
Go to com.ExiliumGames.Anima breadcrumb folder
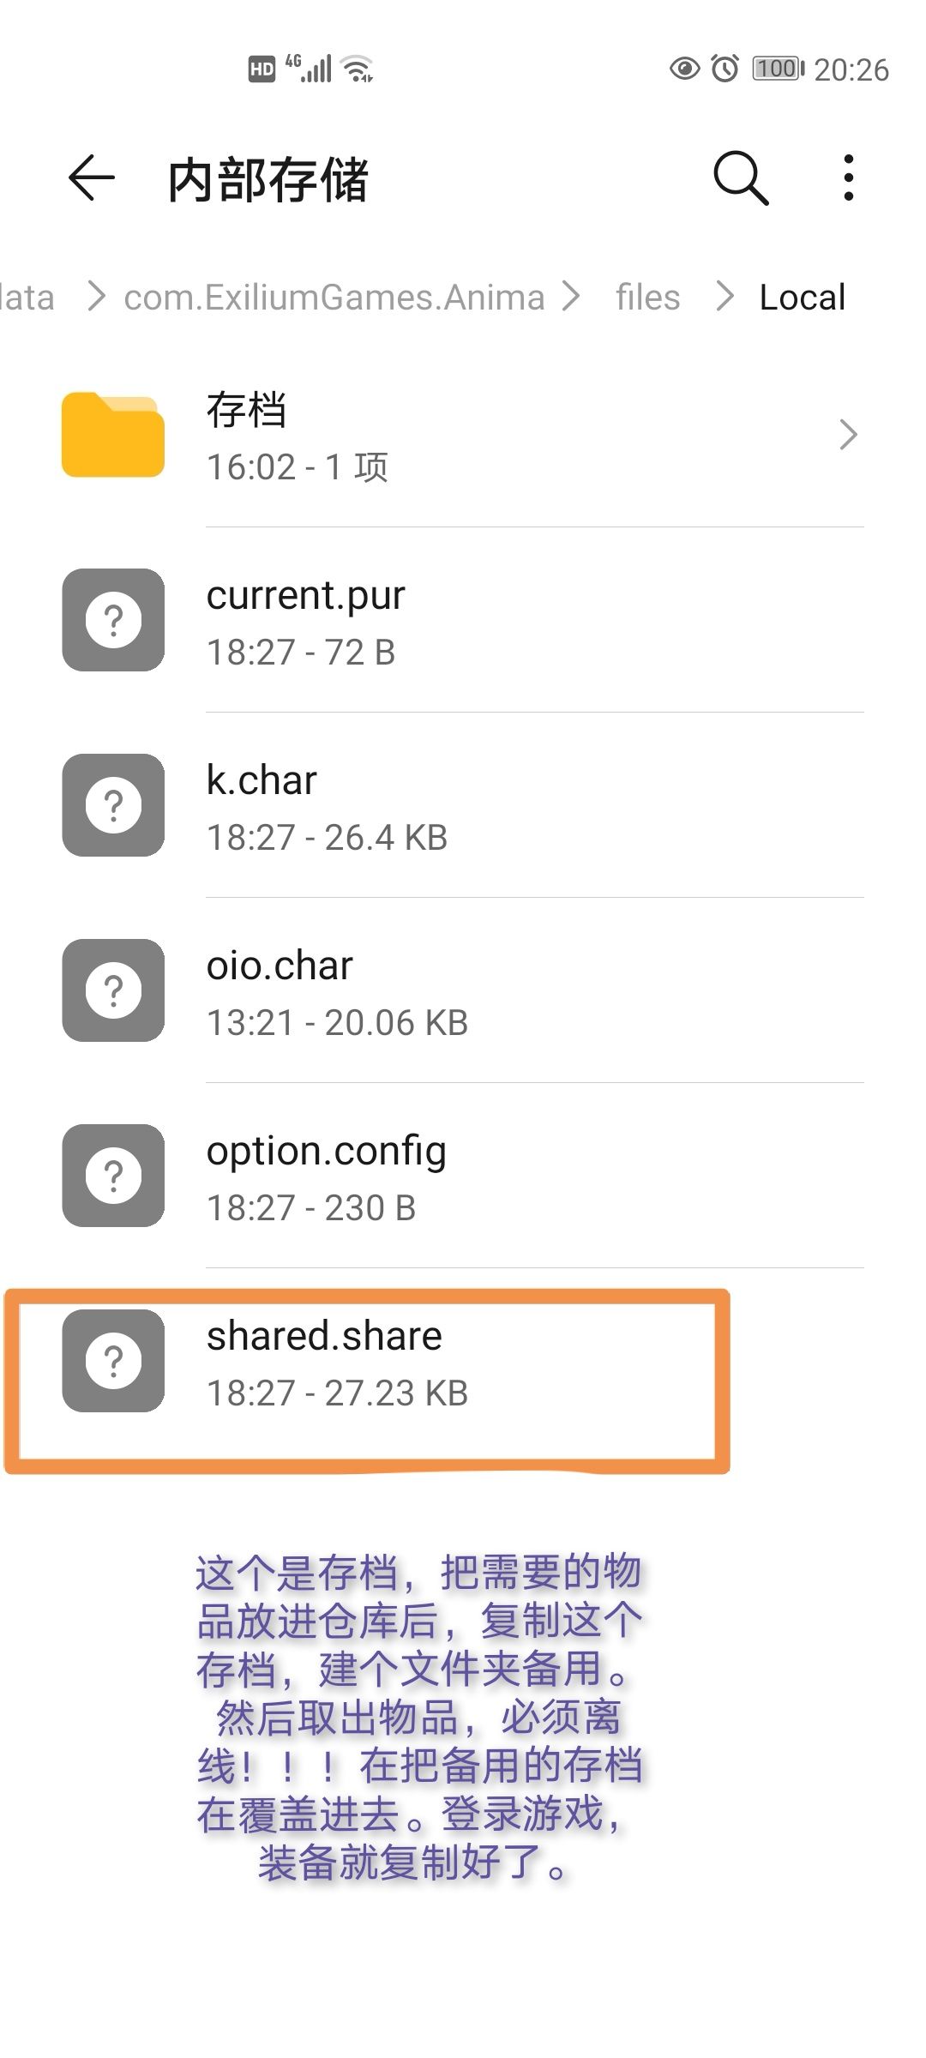tap(334, 298)
